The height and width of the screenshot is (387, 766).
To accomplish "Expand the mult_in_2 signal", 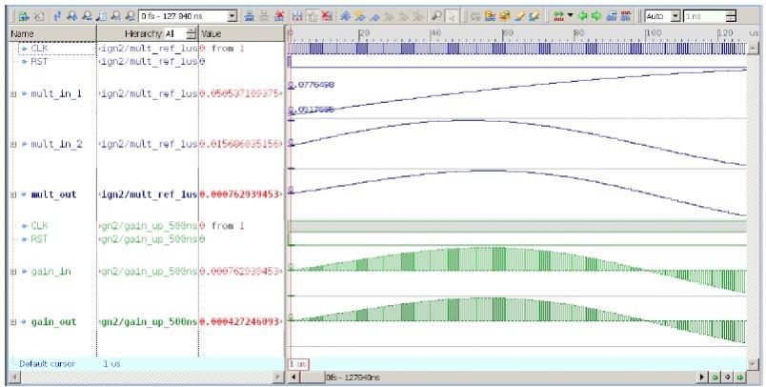I will click(13, 144).
